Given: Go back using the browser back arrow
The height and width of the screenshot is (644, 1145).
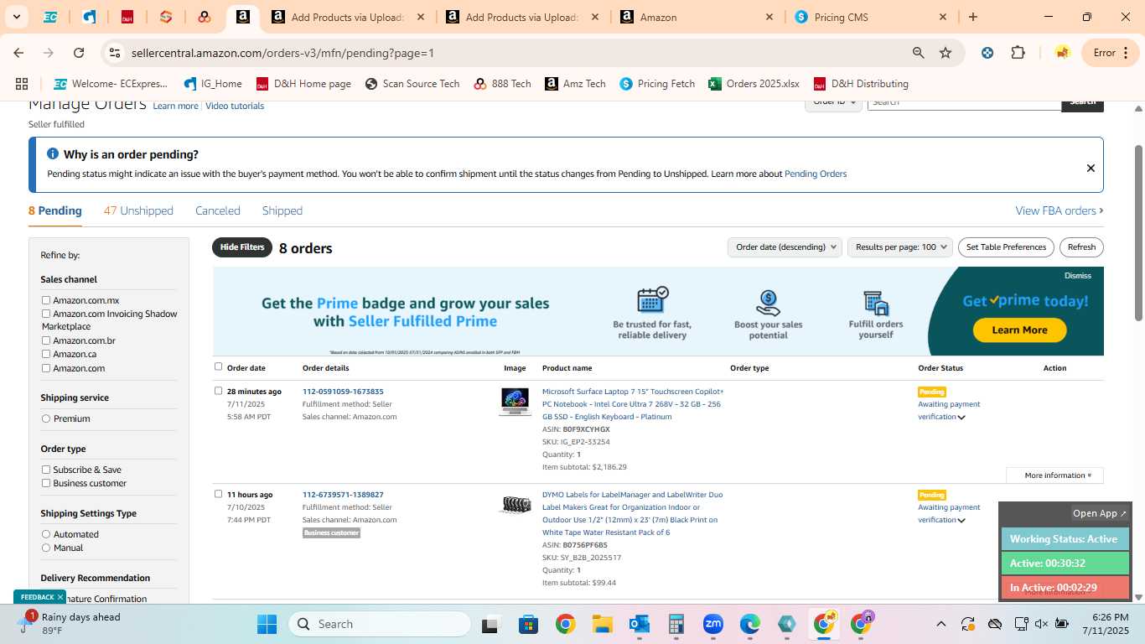Looking at the screenshot, I should click(x=18, y=53).
